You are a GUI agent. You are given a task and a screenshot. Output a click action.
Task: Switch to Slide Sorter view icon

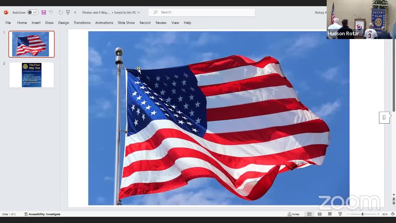click(320, 214)
